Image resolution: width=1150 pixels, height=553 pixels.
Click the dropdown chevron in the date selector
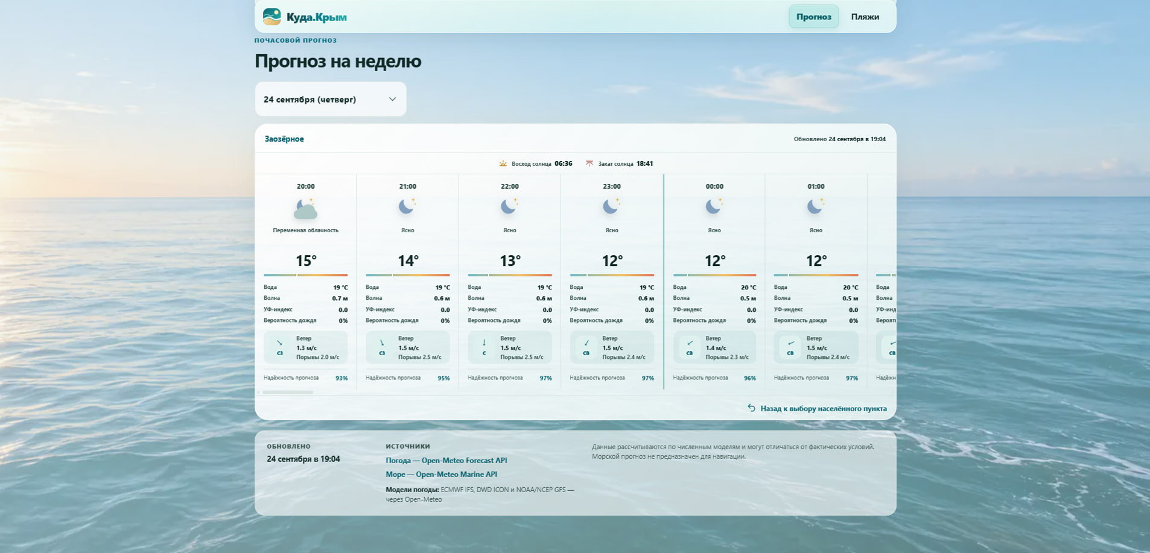point(392,99)
